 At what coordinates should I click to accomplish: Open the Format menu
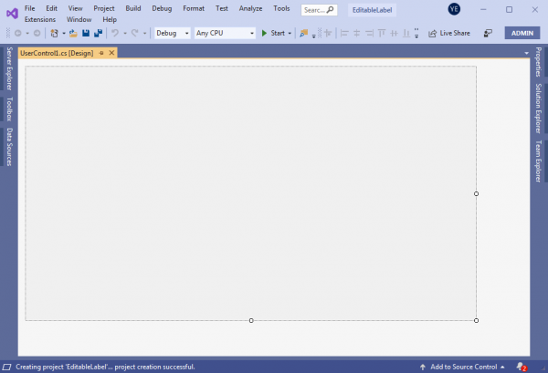click(x=193, y=8)
